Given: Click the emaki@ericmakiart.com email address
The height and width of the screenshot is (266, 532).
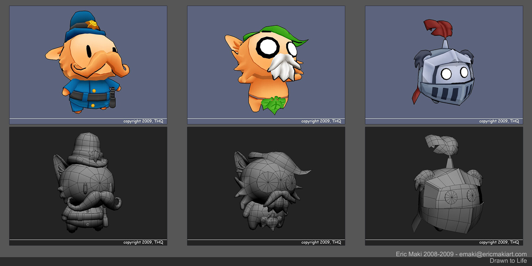Looking at the screenshot, I should (x=493, y=254).
